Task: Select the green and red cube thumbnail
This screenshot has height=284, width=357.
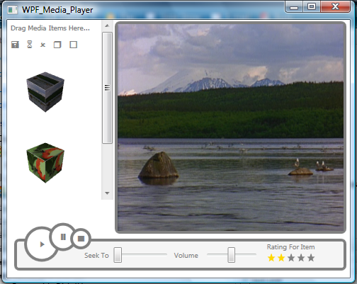Action: (45, 163)
